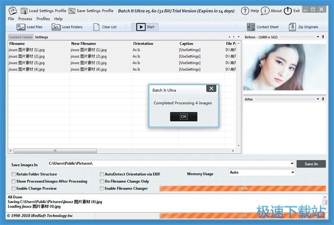
Task: Switch to the Settings tab
Action: pyautogui.click(x=41, y=37)
